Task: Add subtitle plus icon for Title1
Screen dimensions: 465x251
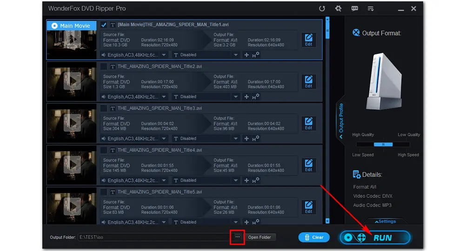Action: point(246,55)
